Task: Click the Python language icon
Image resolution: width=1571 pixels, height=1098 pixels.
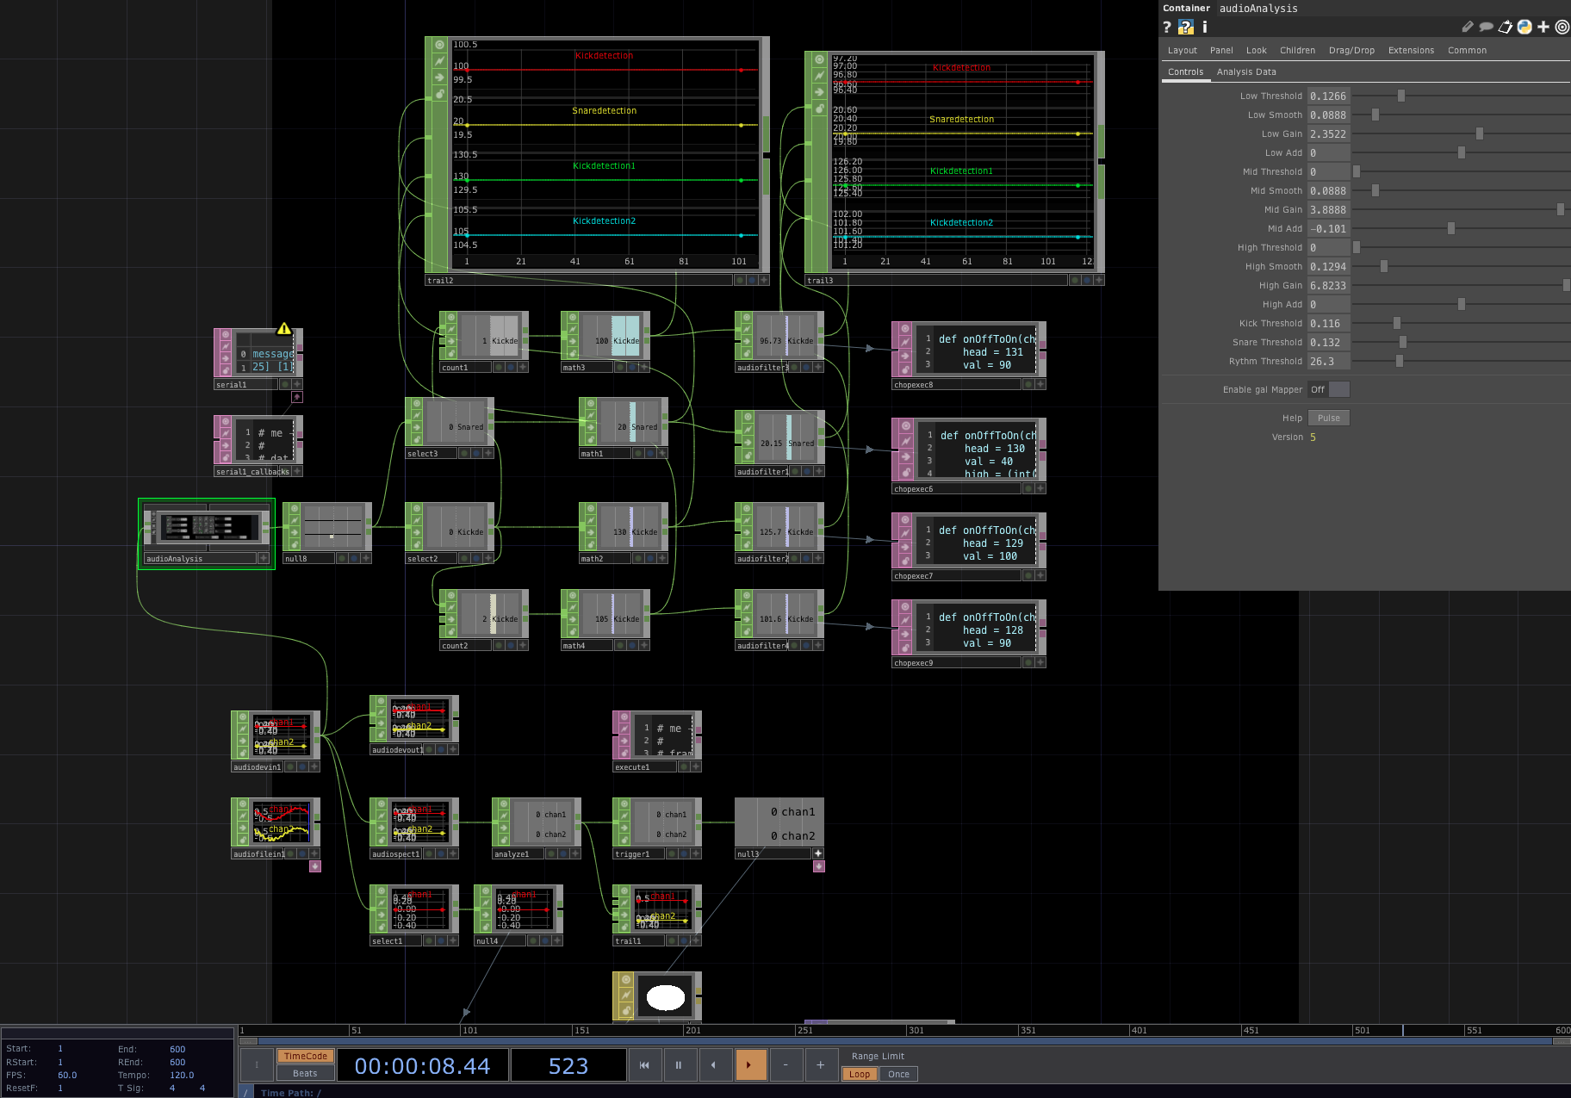Action: click(x=1524, y=28)
